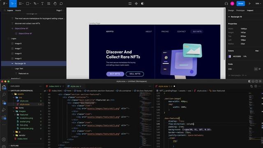263x148 pixels.
Task: Click the split editor icon in right editor group
Action: click(x=256, y=86)
